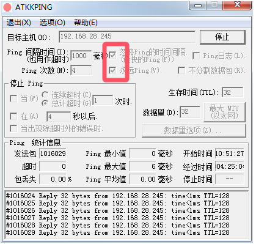Image resolution: width=256 pixels, height=244 pixels.
Task: Click the 最大 MTU (以太网) button
Action: coord(224,112)
